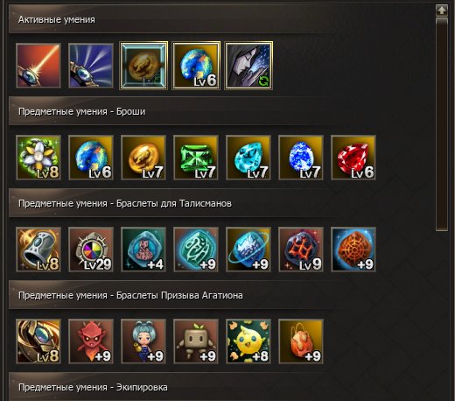Click the color wheel talisman Lv29
This screenshot has width=455, height=401.
coord(91,250)
